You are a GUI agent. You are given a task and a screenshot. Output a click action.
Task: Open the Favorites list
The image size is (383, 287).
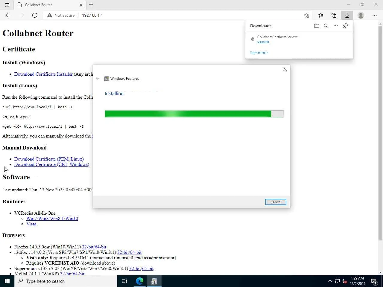(x=321, y=15)
